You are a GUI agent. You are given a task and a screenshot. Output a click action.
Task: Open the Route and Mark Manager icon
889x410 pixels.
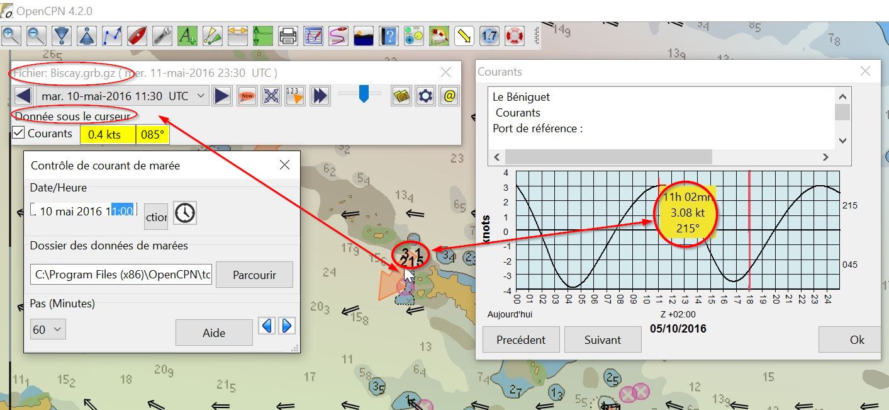[x=313, y=35]
